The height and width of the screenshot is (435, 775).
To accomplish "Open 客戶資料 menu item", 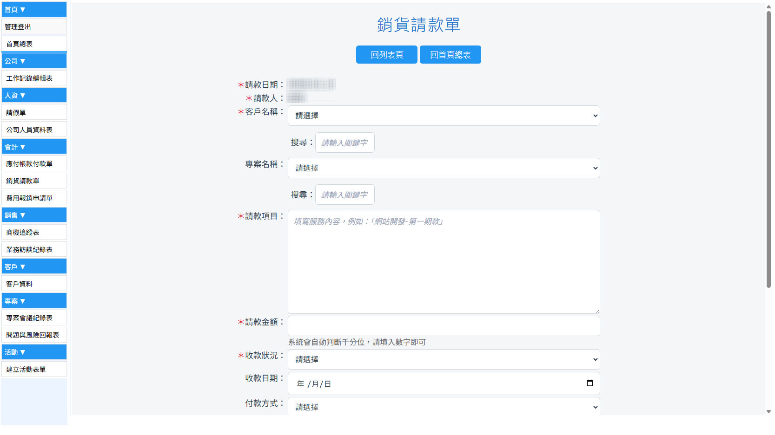I will (x=34, y=284).
